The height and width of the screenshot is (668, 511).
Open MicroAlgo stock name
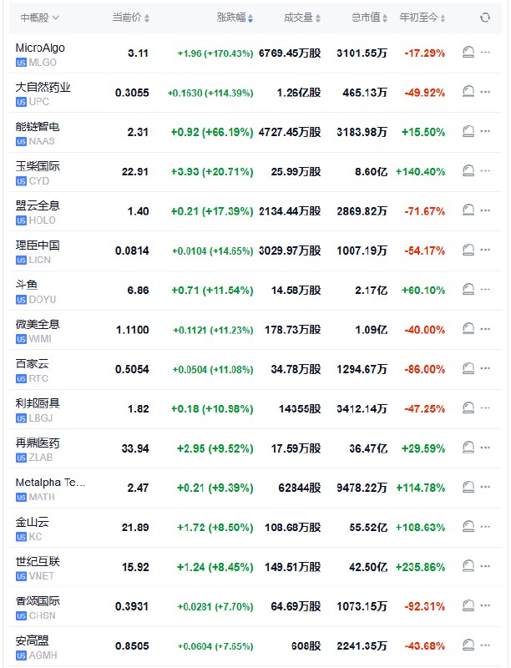pyautogui.click(x=40, y=48)
